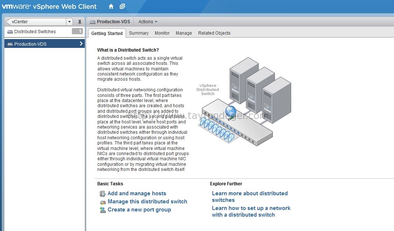Go to the vSphere Home icon

pyautogui.click(x=111, y=7)
